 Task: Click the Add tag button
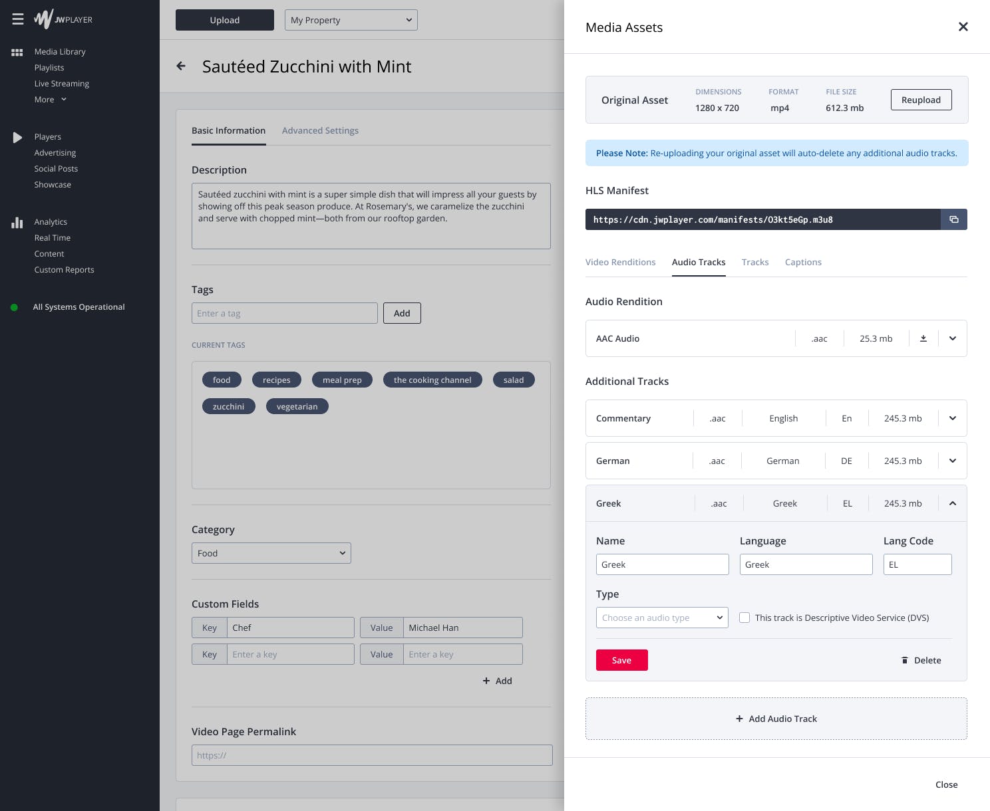coord(402,313)
